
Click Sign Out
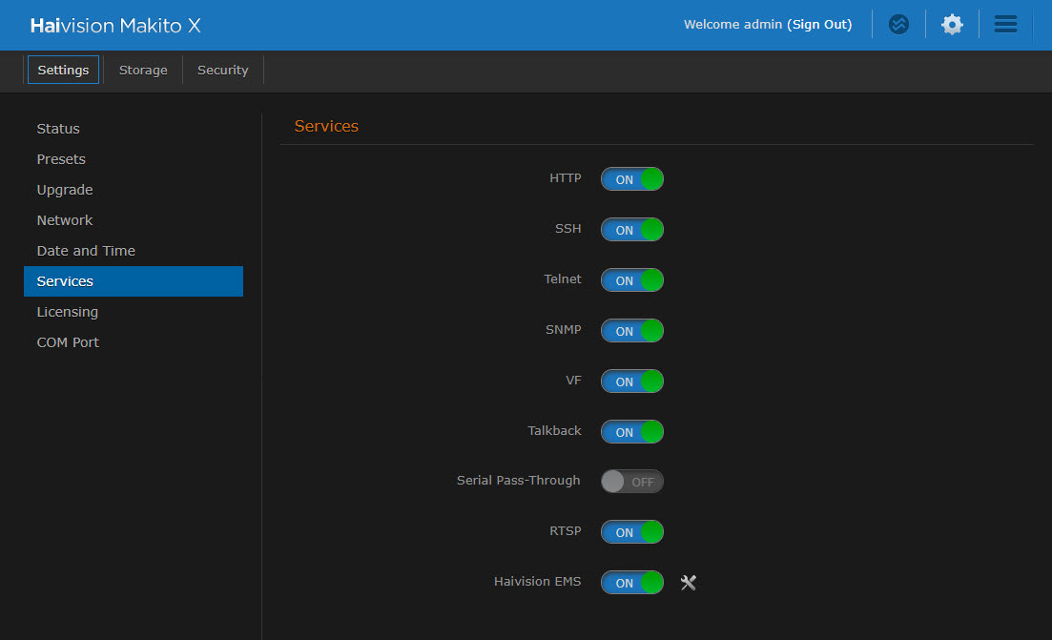tap(820, 24)
